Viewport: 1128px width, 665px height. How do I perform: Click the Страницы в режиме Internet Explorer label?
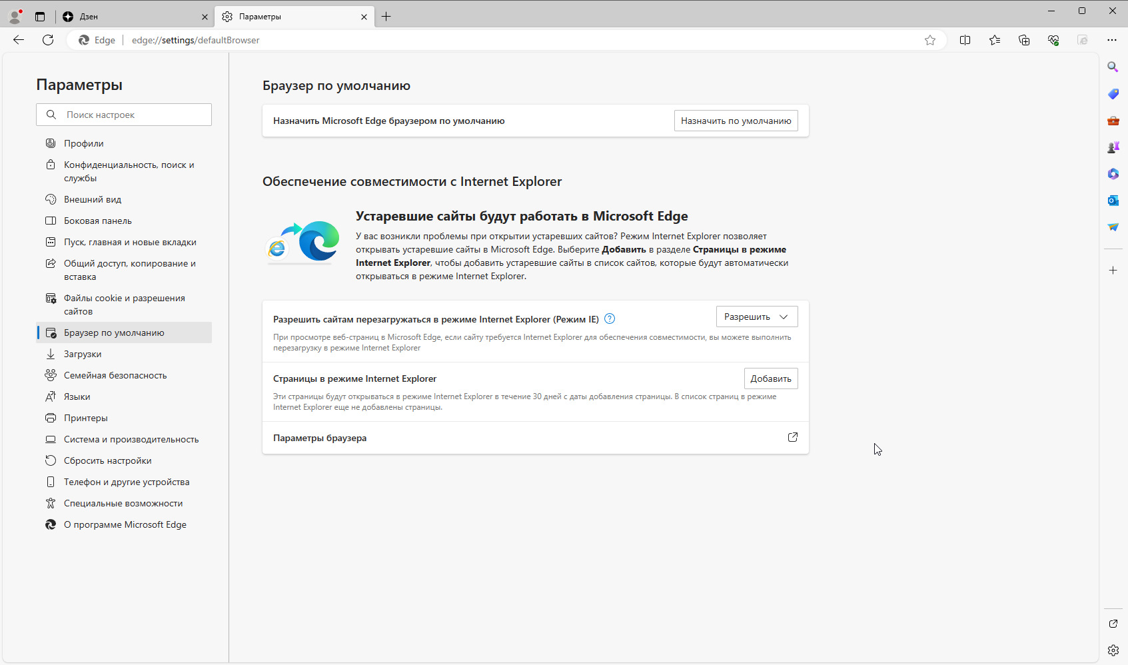354,378
